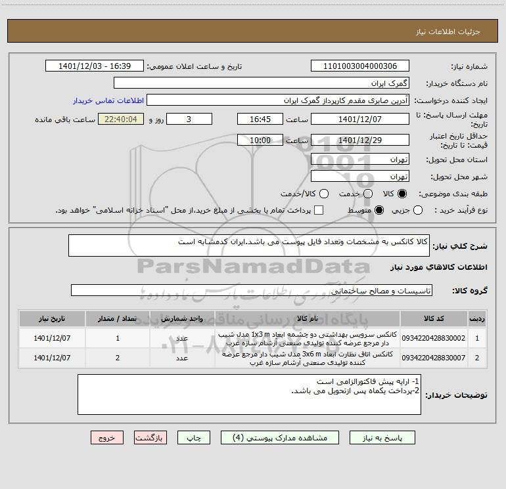Click the خروج exit button
Viewport: 506px width, 489px height.
coord(107,438)
